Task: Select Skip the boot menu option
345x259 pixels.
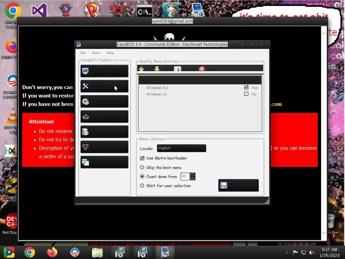Action: [142, 167]
